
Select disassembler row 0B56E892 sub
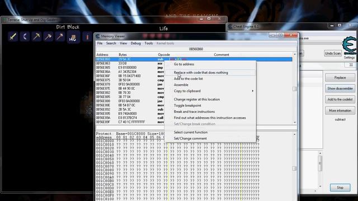coord(130,109)
